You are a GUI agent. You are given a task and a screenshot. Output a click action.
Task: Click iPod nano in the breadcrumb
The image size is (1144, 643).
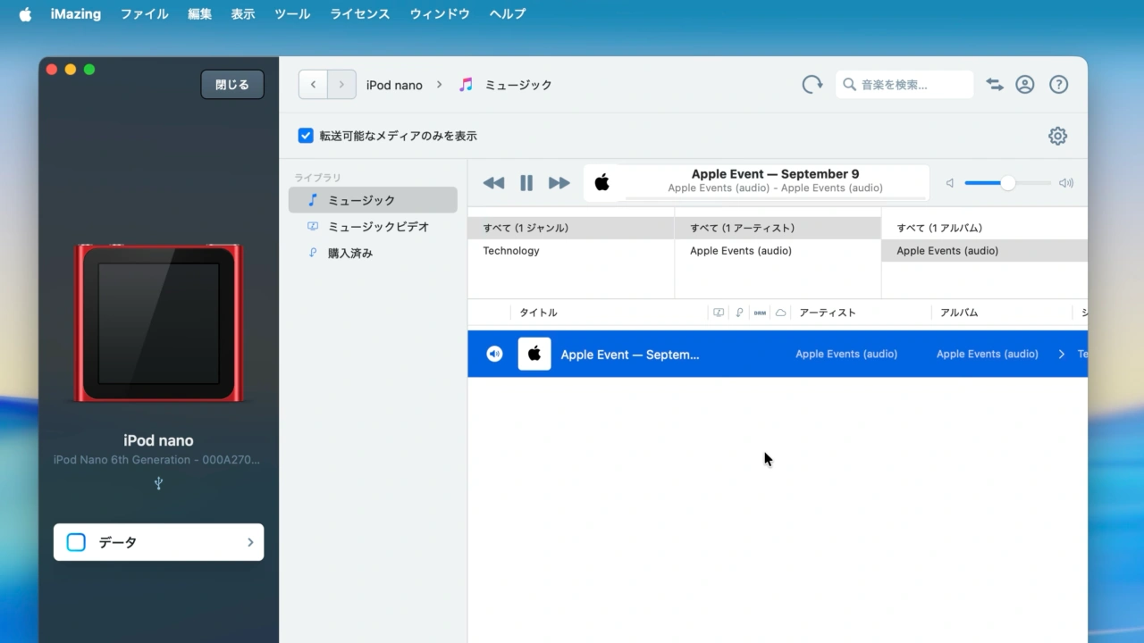(394, 85)
